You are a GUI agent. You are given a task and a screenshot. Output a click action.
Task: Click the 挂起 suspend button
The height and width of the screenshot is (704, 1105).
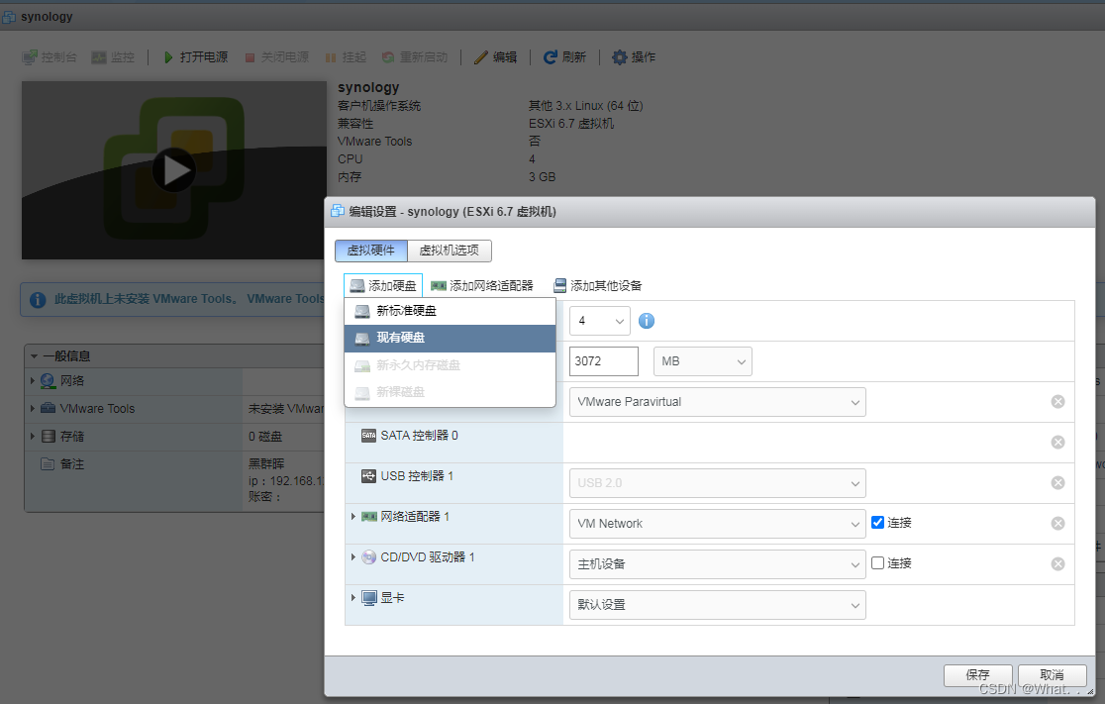point(346,57)
